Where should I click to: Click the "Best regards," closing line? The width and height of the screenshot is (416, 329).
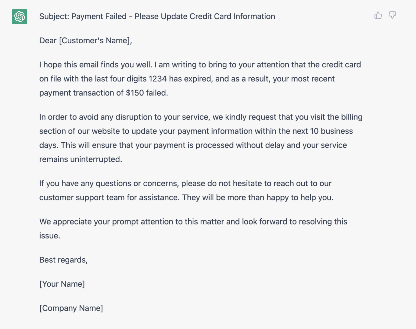click(63, 260)
